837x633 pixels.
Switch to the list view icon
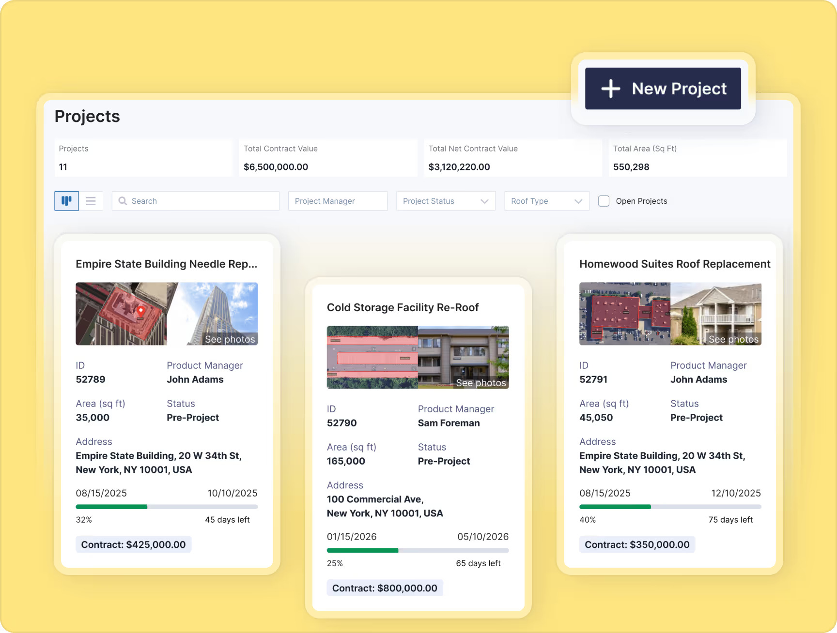91,201
